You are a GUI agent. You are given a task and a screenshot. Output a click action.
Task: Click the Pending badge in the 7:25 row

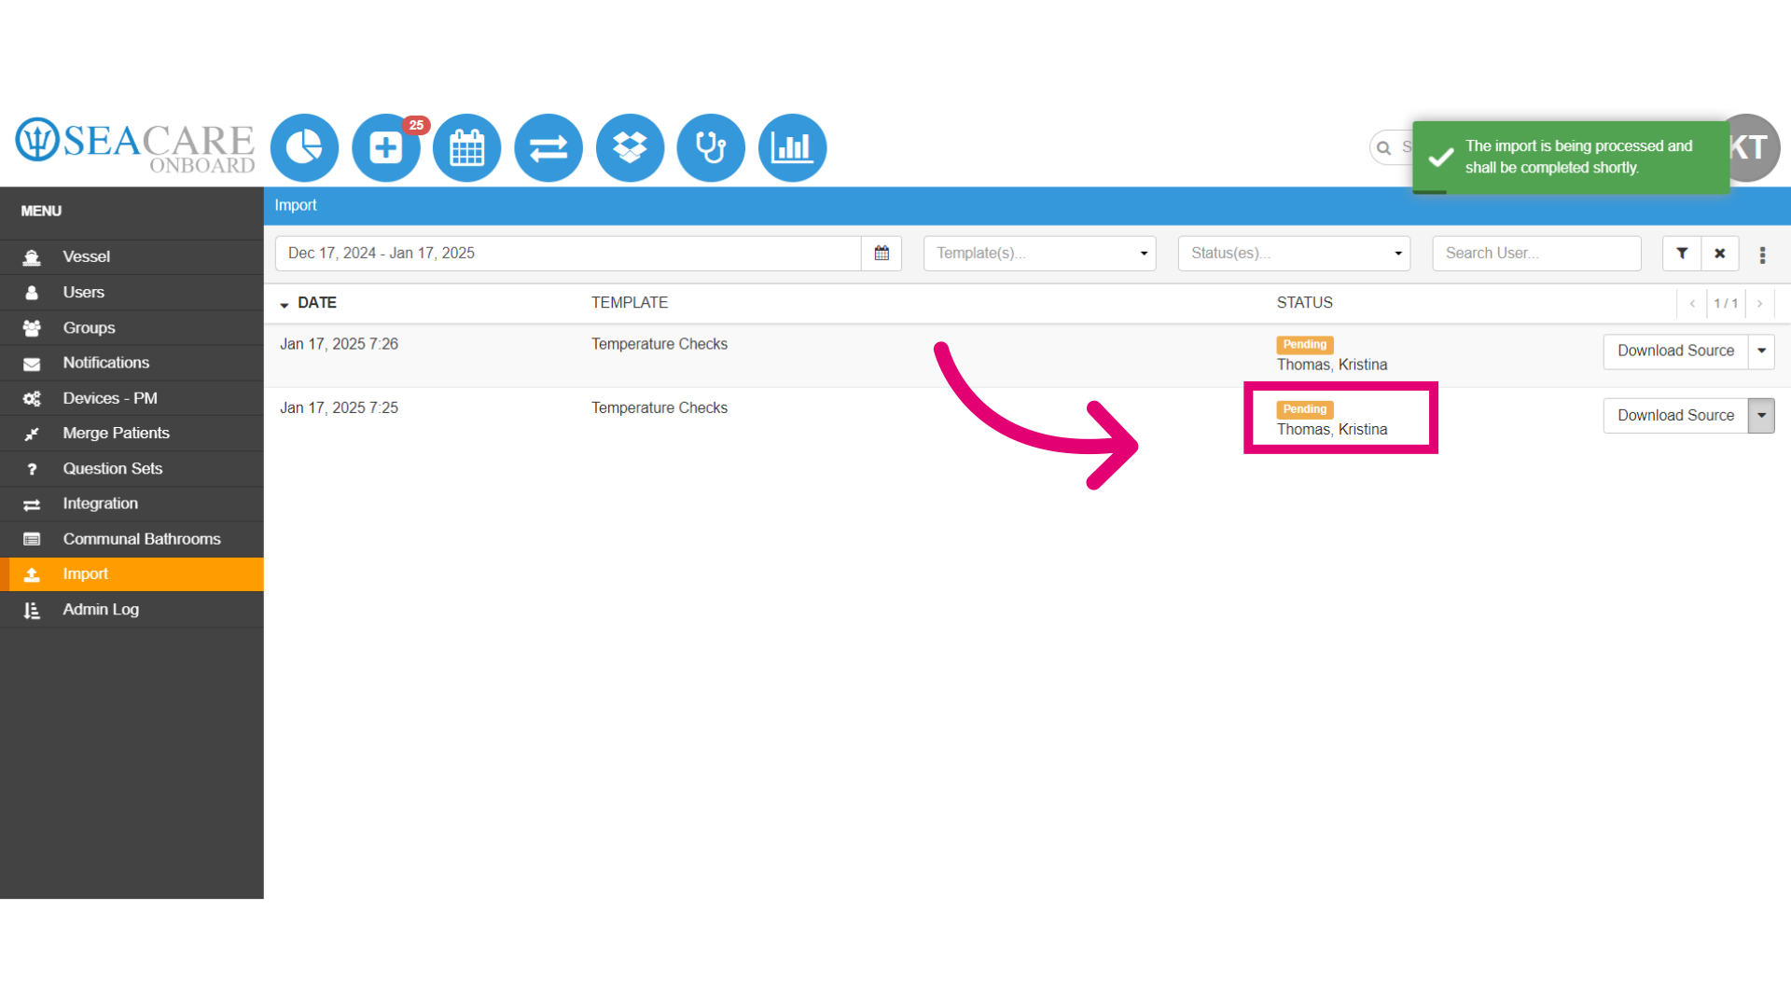click(x=1304, y=409)
